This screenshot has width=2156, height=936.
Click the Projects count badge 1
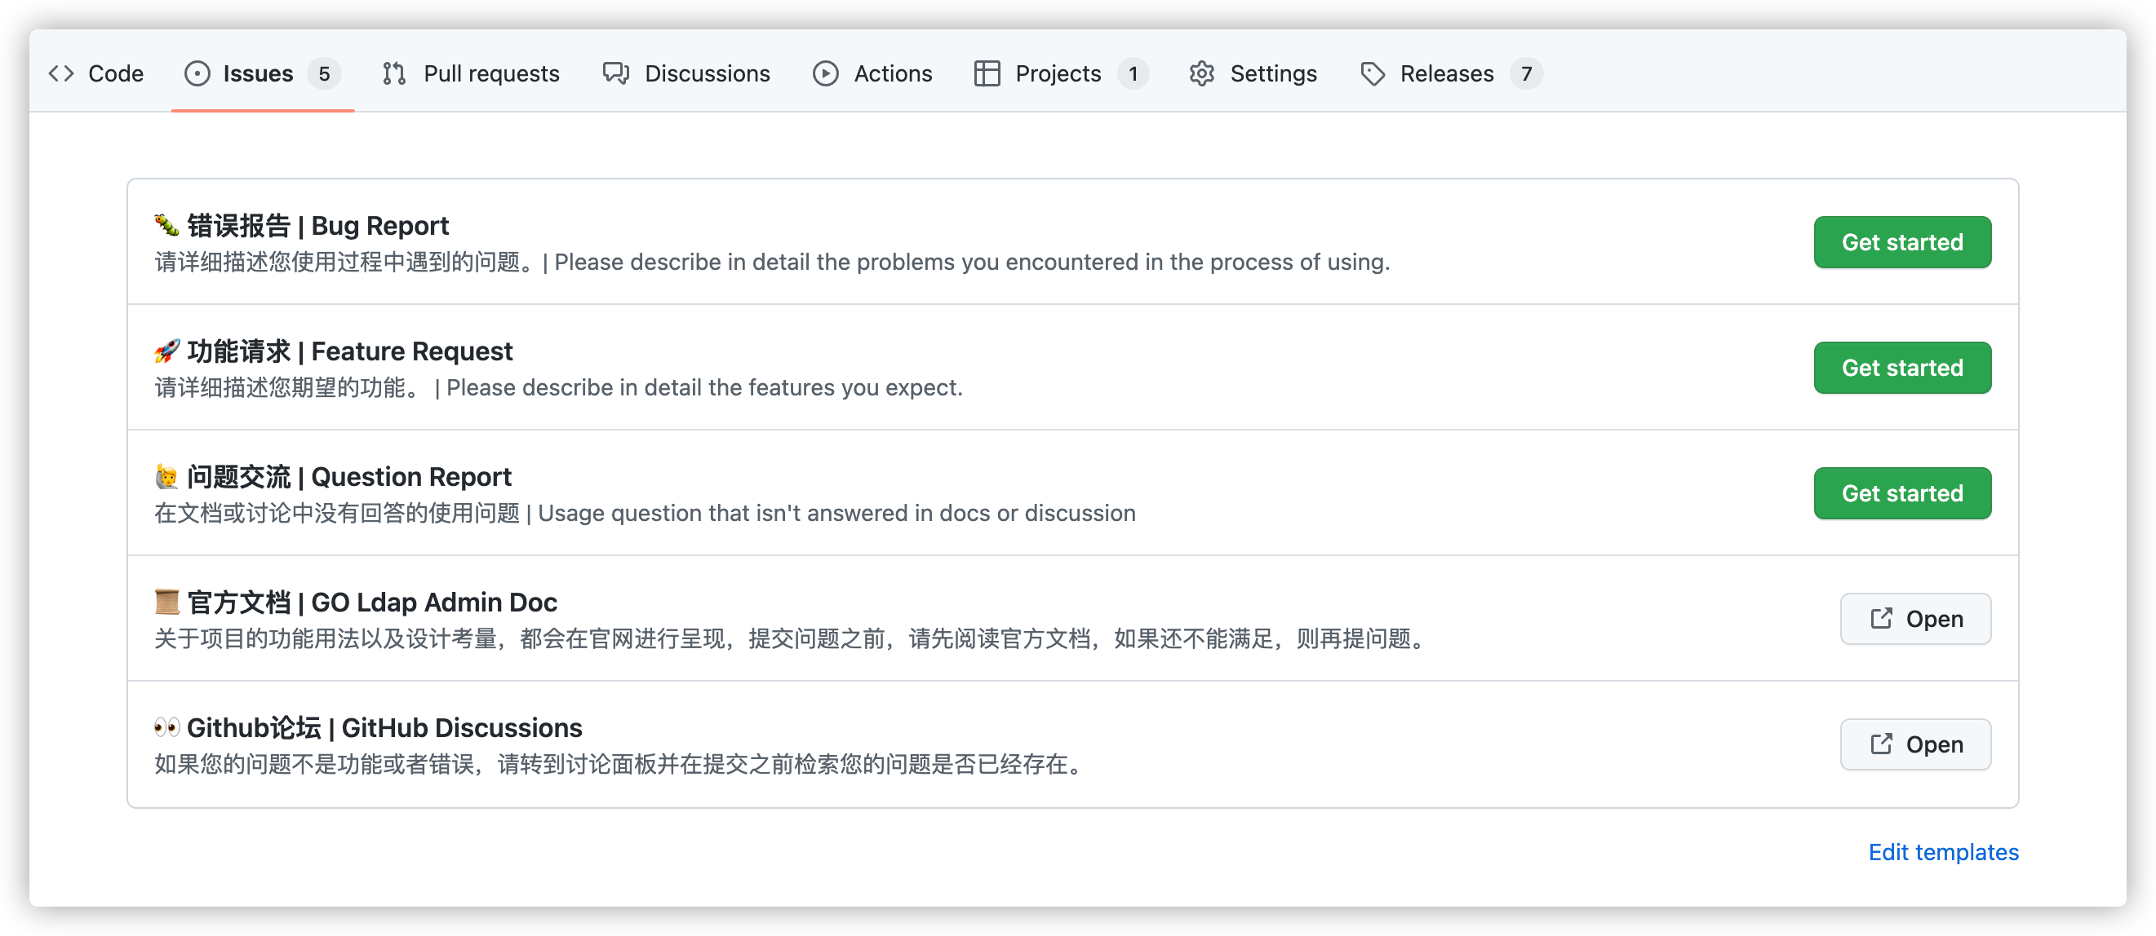pos(1133,73)
